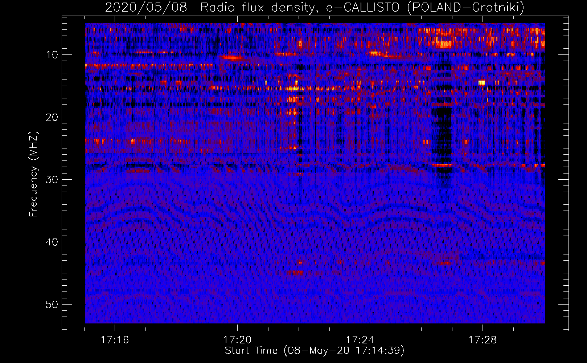Click the bright yellow burst near 17:28
This screenshot has width=587, height=363.
(481, 82)
